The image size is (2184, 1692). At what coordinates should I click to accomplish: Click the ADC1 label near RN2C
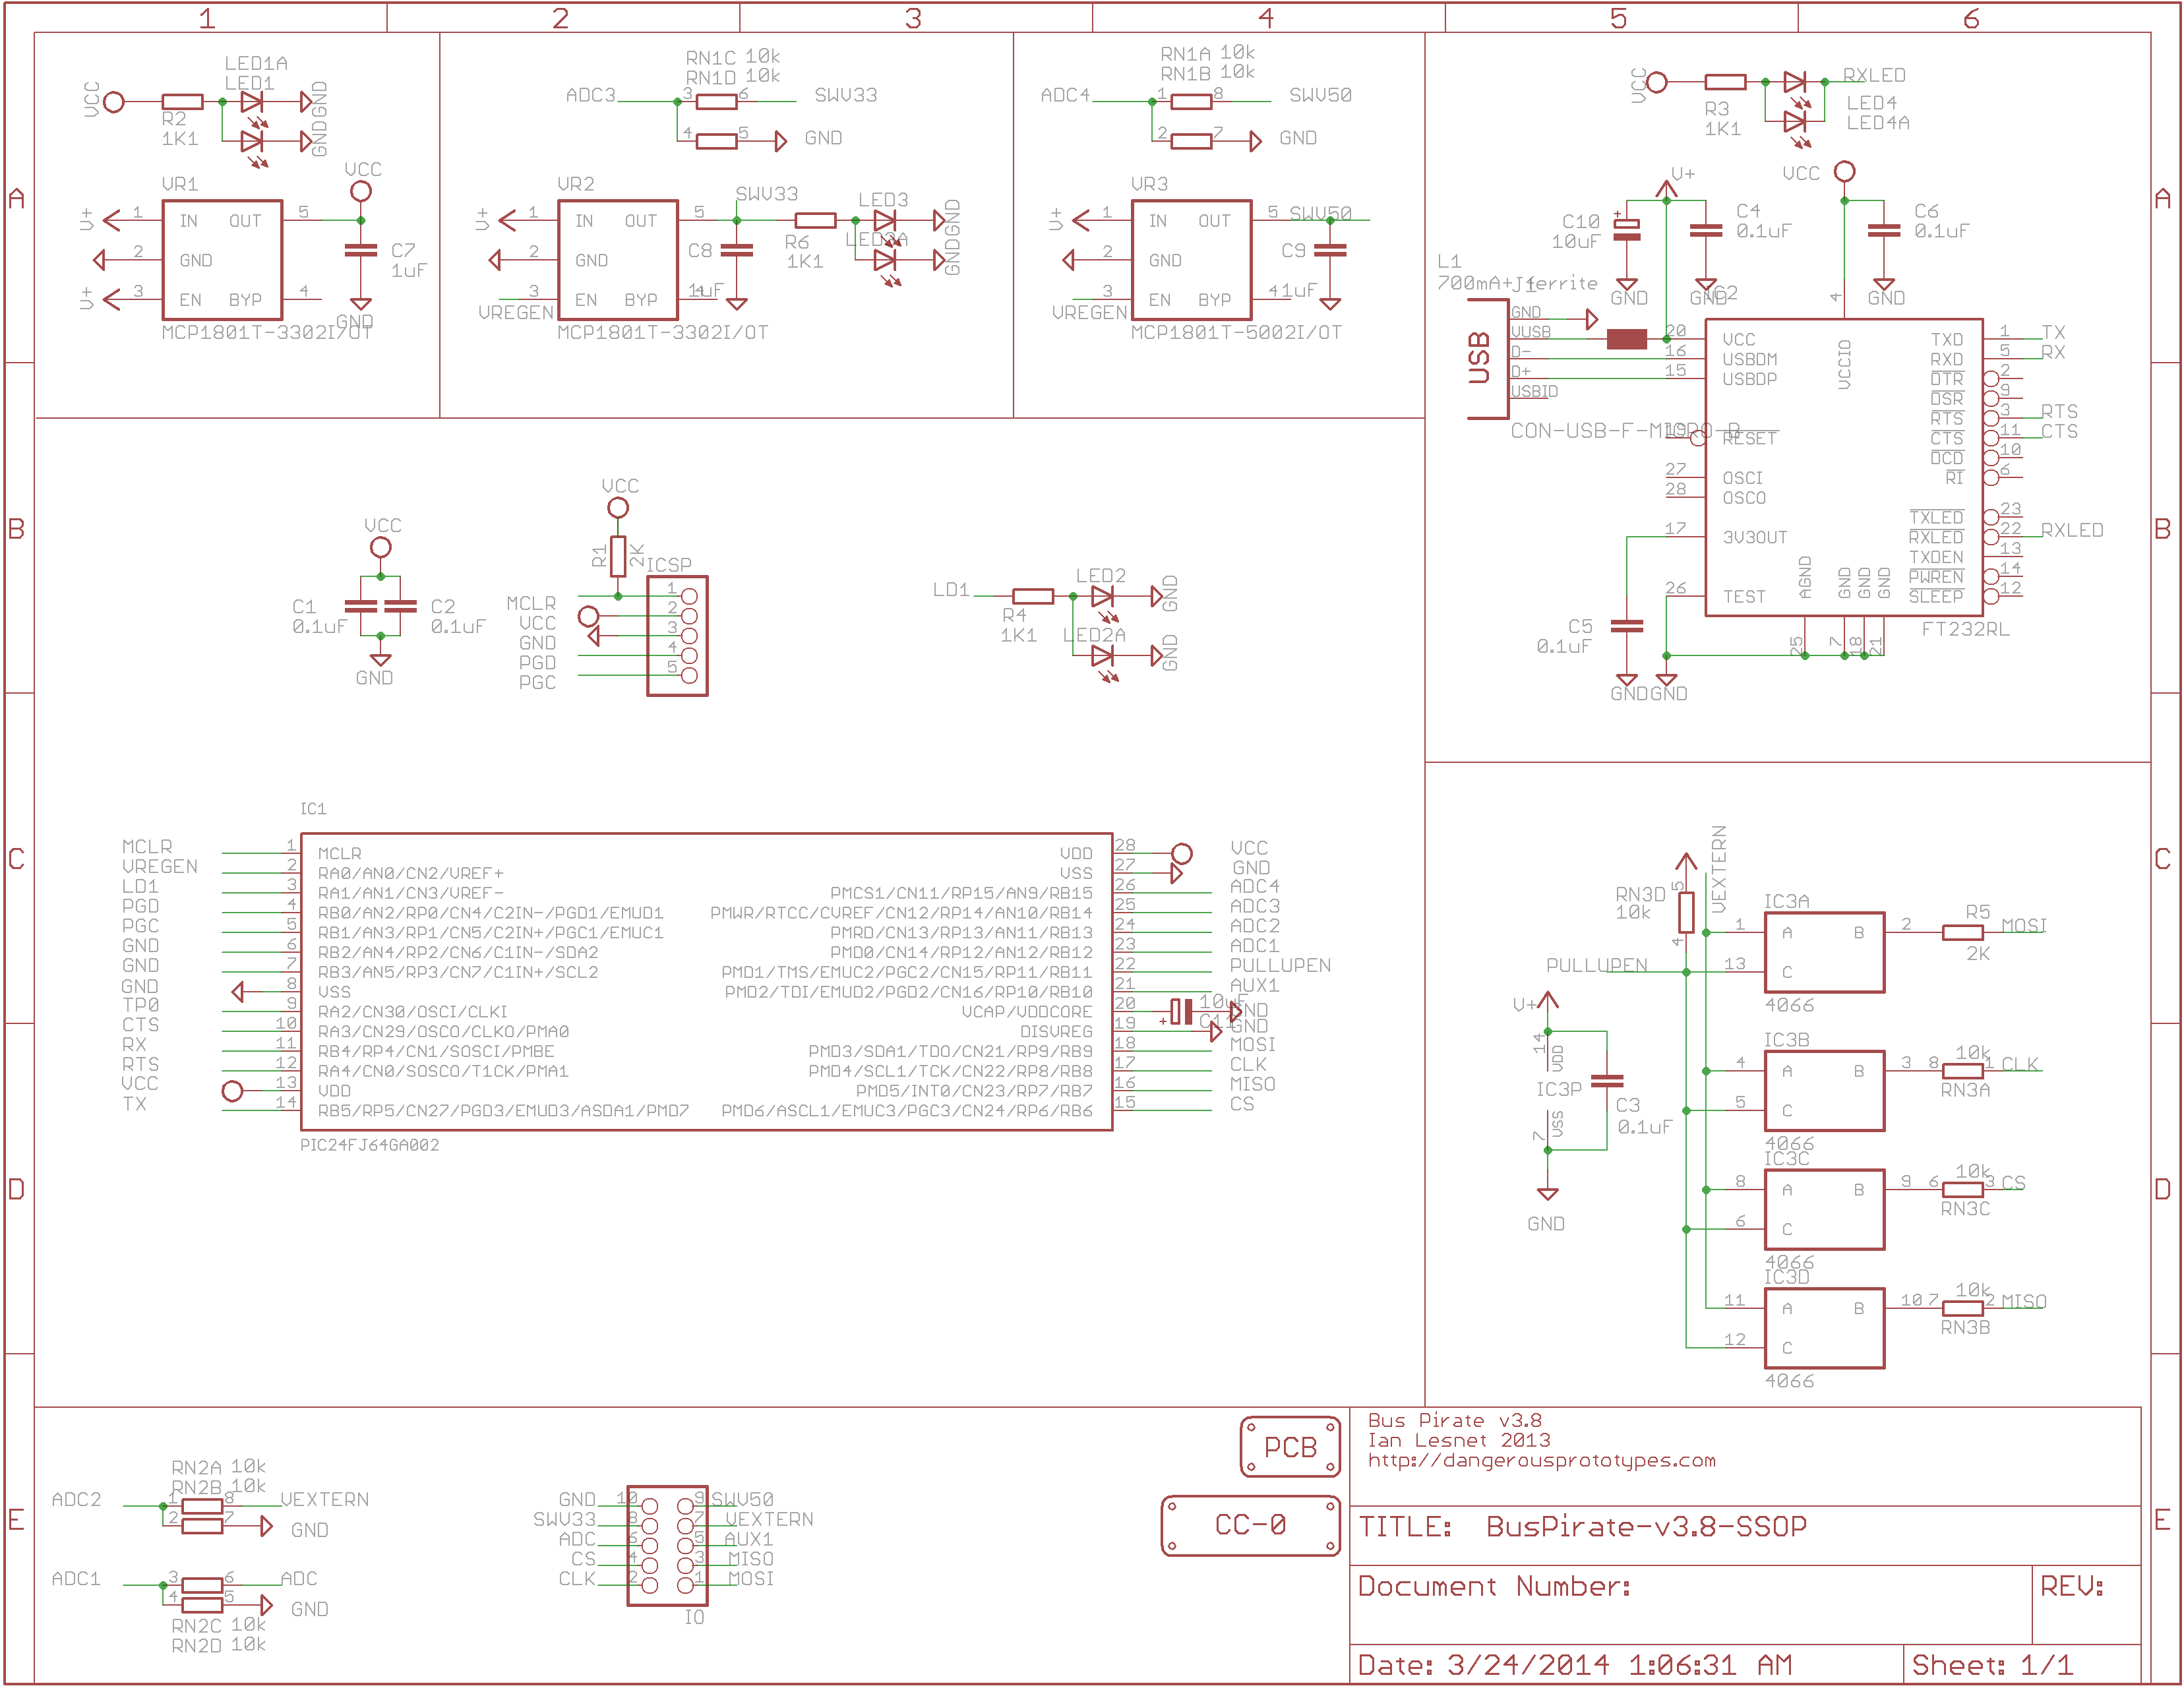(x=76, y=1578)
